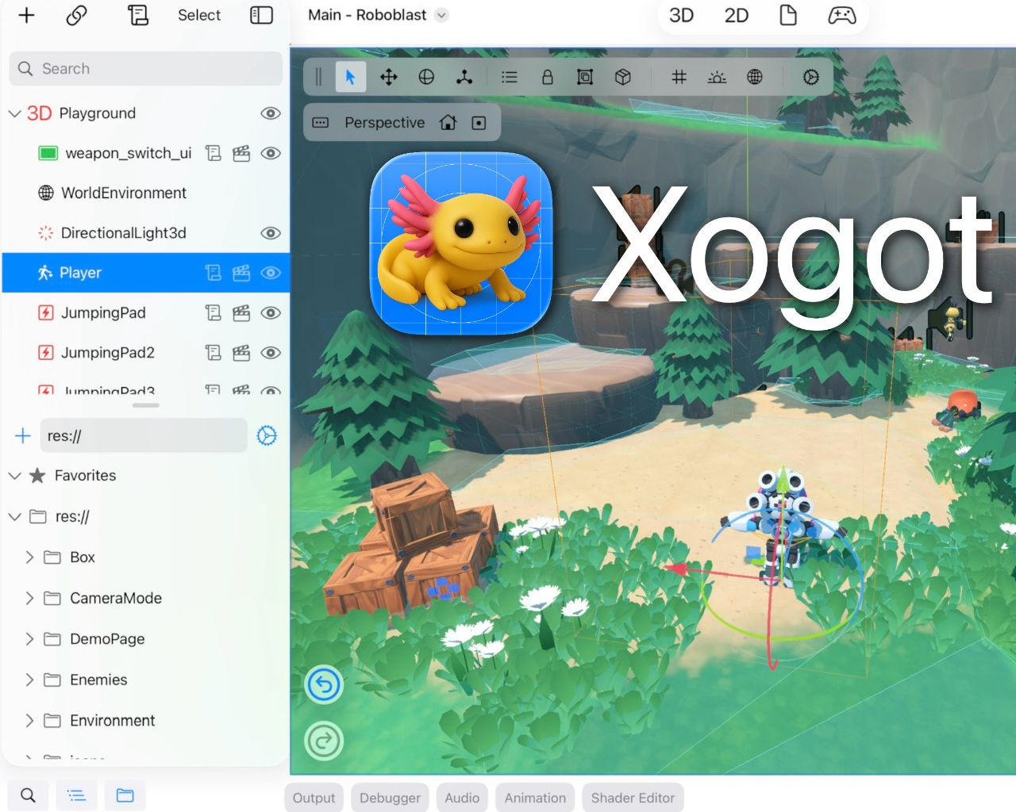The image size is (1016, 812).
Task: Click the undo circular arrow button
Action: click(x=324, y=685)
